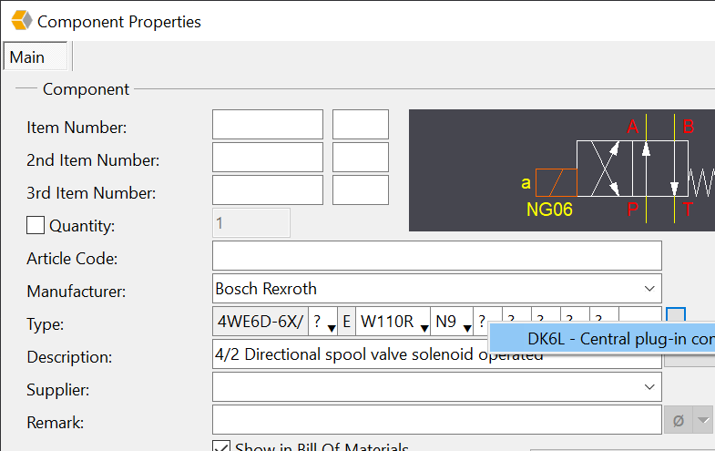Image resolution: width=715 pixels, height=451 pixels.
Task: Click the 4WE6D-6X/ type code segment
Action: [260, 322]
